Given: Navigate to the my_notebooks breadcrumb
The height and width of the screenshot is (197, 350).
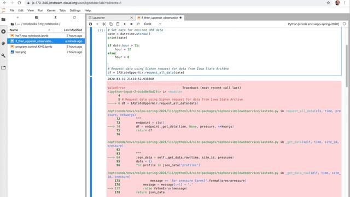Looking at the screenshot, I should (x=49, y=24).
